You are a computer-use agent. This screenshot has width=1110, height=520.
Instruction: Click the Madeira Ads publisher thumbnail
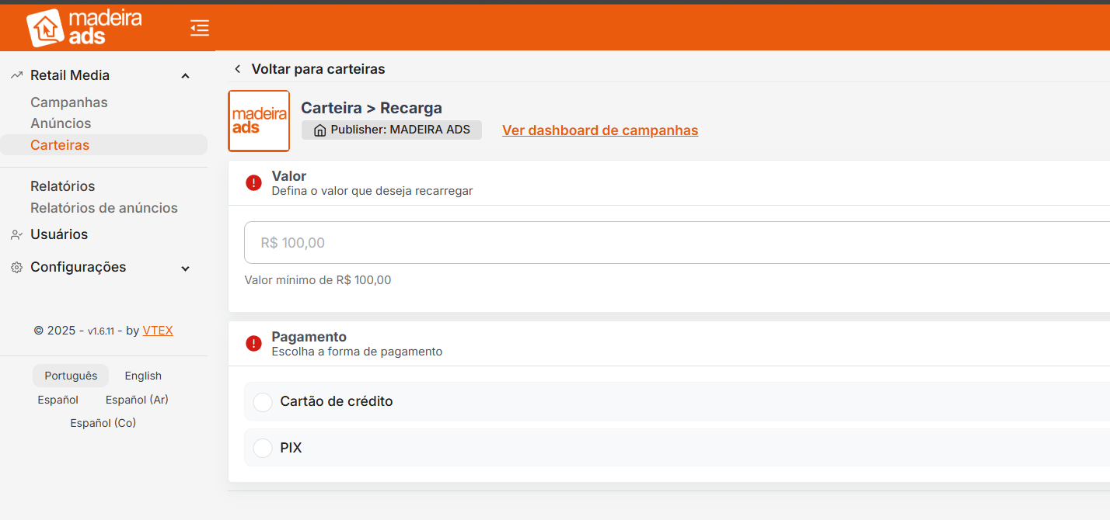tap(259, 121)
